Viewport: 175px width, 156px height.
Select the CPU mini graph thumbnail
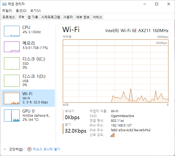12,31
